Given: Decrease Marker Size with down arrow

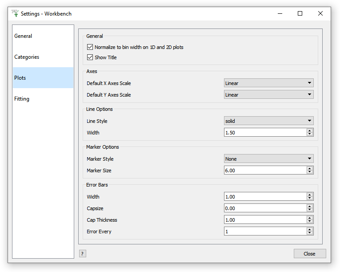Looking at the screenshot, I should point(310,172).
